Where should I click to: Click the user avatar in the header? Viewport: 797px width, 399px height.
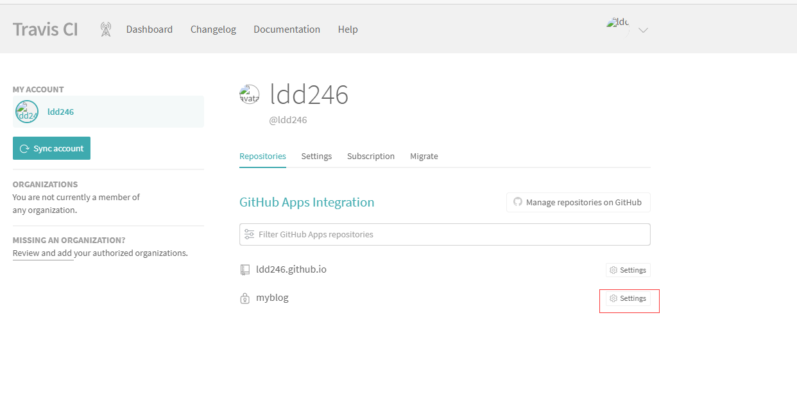click(x=617, y=27)
